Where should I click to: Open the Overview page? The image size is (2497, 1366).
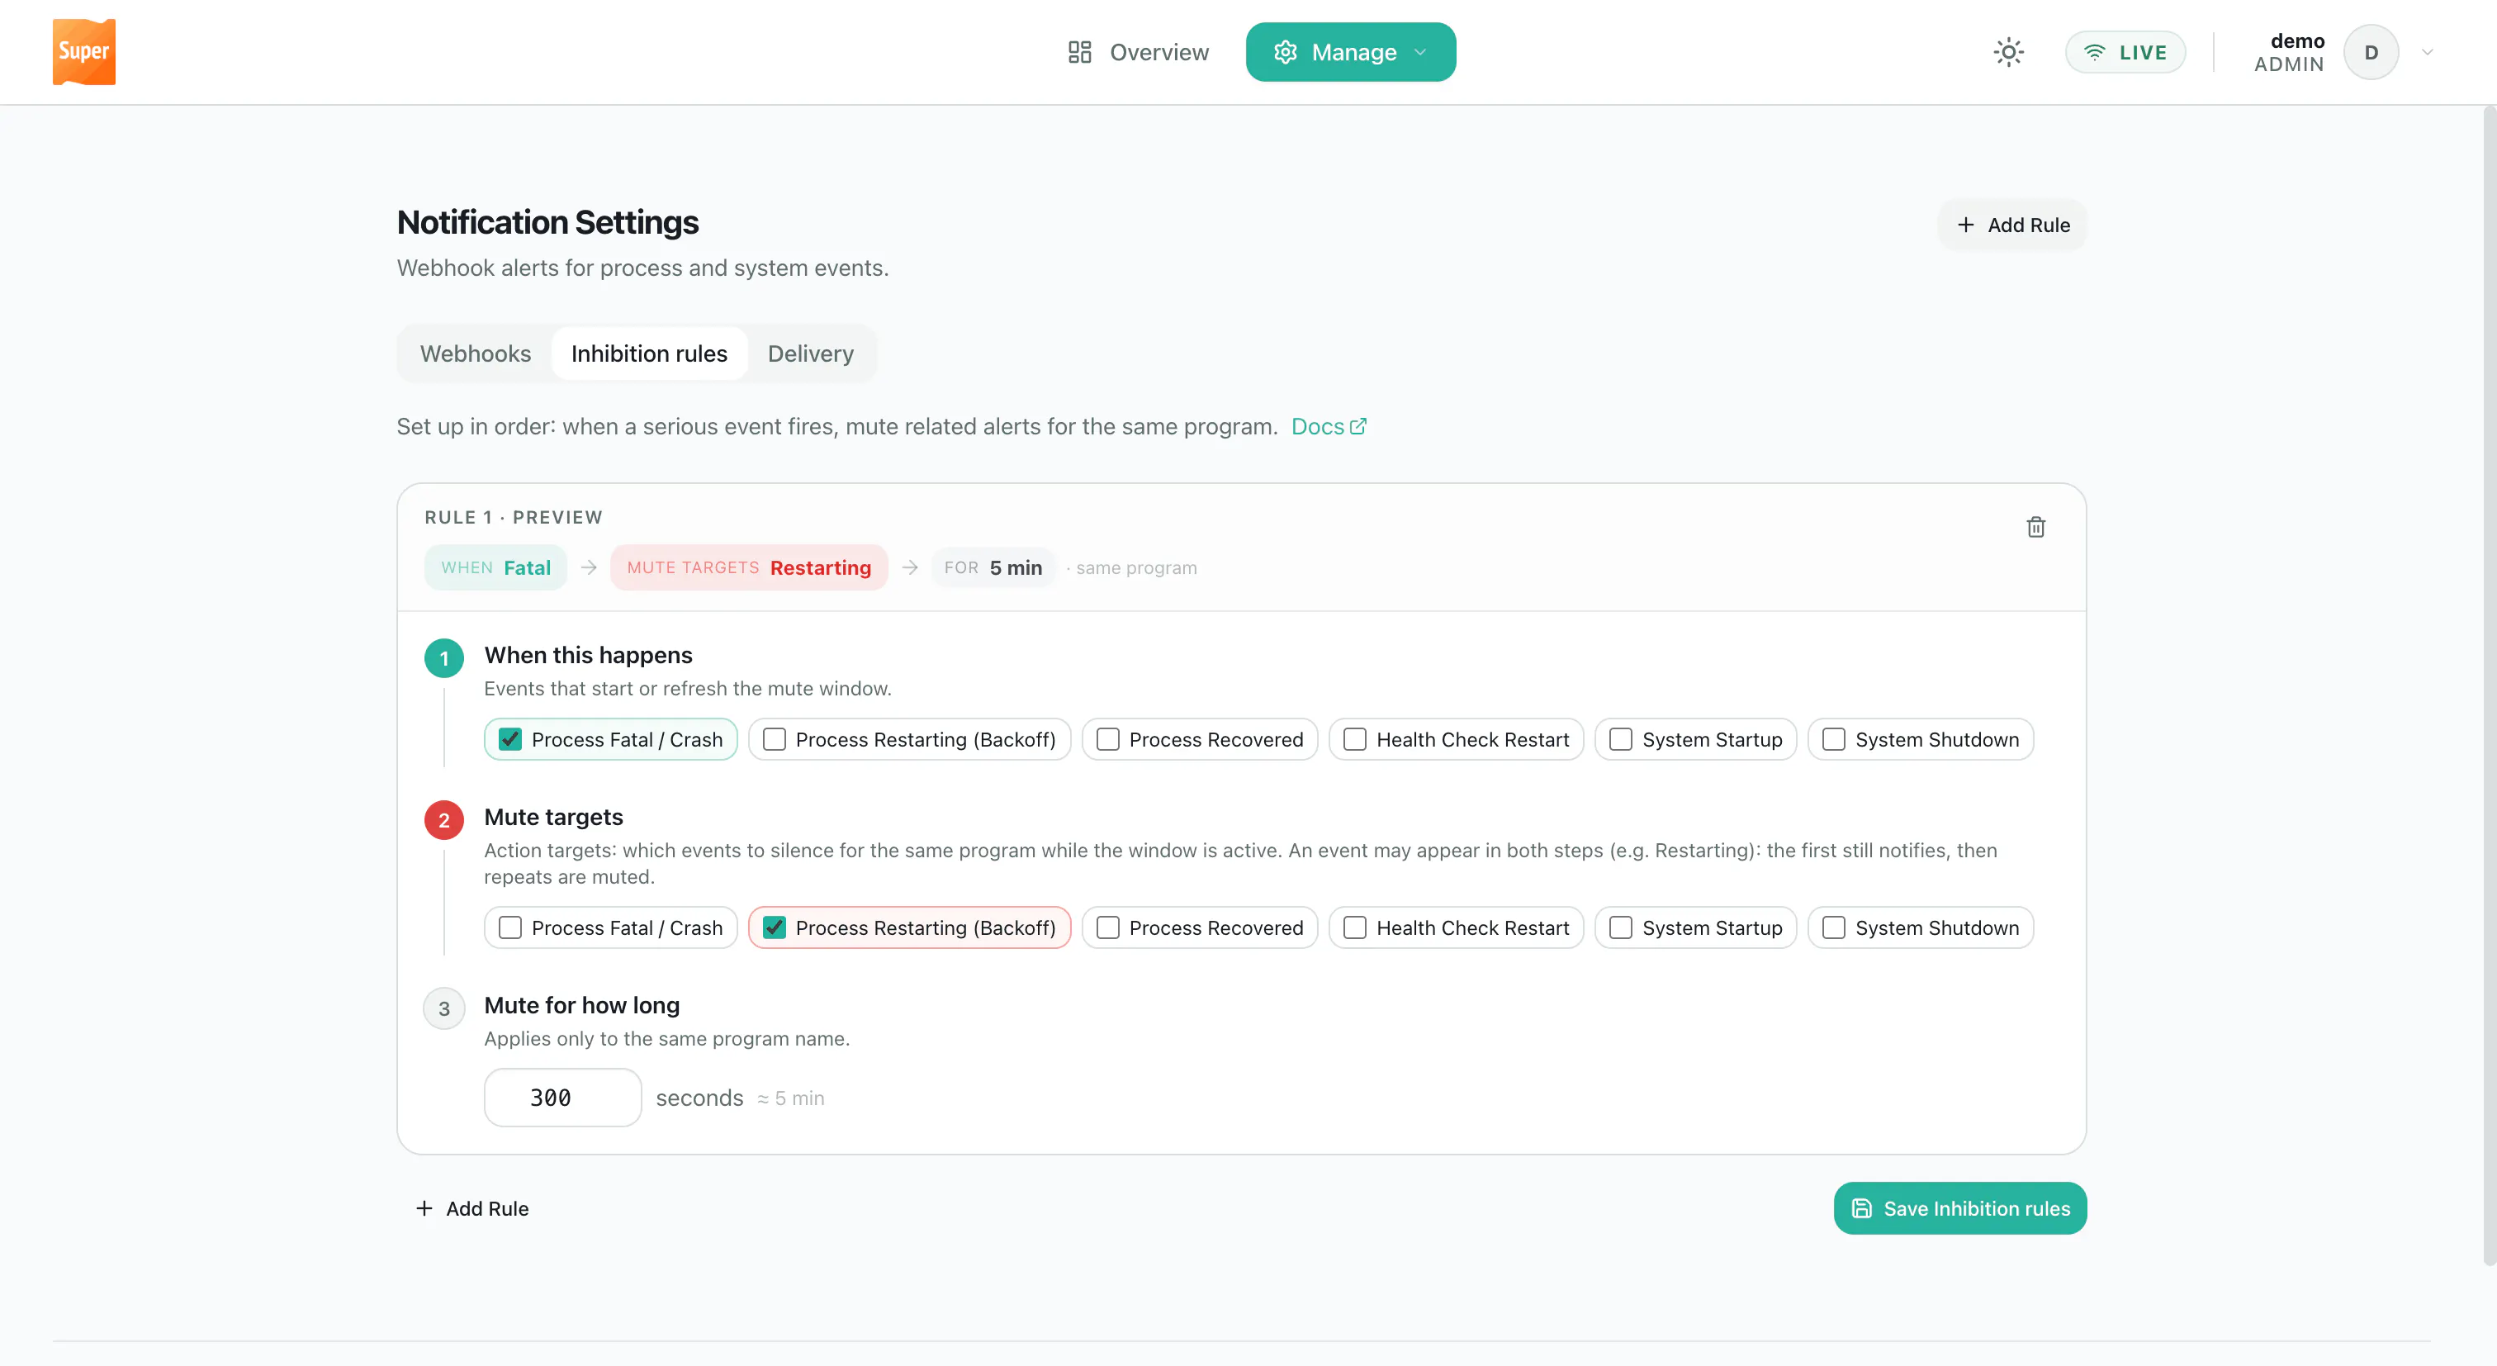(x=1138, y=52)
